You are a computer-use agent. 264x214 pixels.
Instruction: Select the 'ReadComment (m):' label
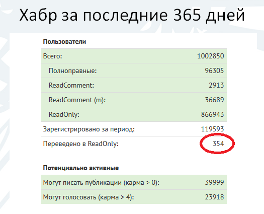click(77, 100)
